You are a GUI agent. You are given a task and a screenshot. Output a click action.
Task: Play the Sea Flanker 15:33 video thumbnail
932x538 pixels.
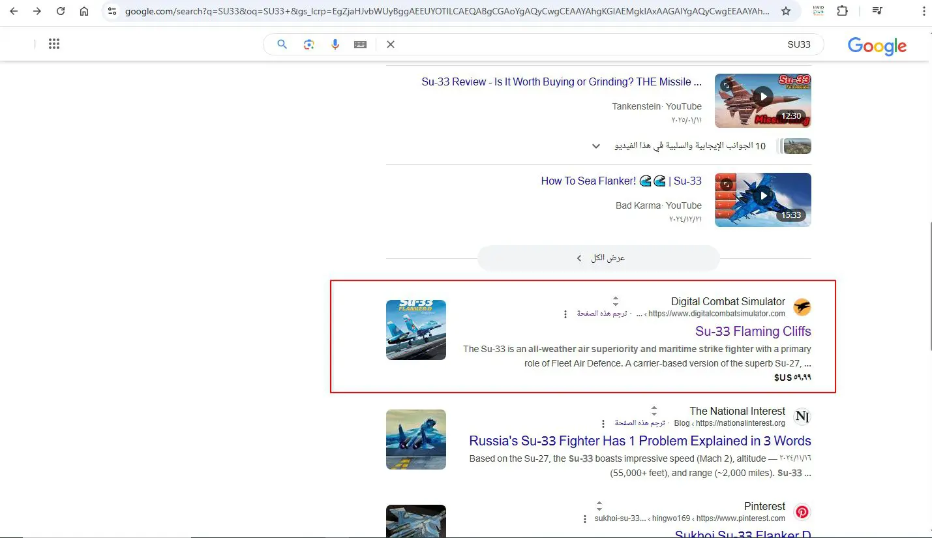[x=763, y=200]
